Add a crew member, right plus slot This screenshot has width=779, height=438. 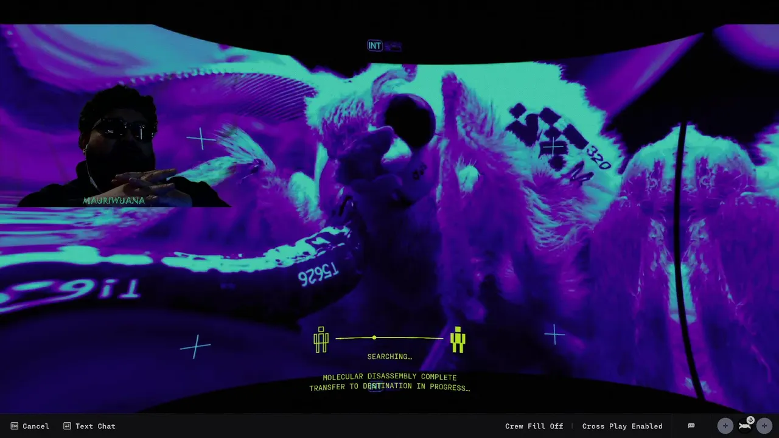[x=764, y=426]
